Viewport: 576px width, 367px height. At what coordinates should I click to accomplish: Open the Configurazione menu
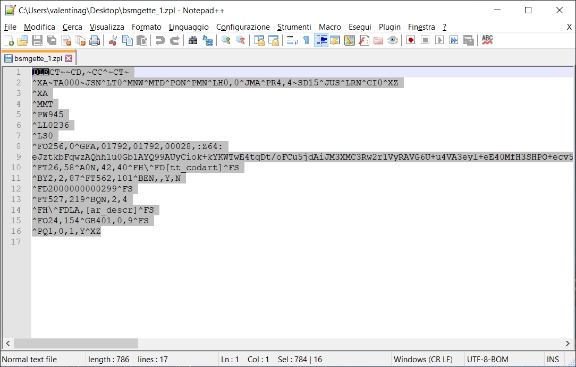243,27
